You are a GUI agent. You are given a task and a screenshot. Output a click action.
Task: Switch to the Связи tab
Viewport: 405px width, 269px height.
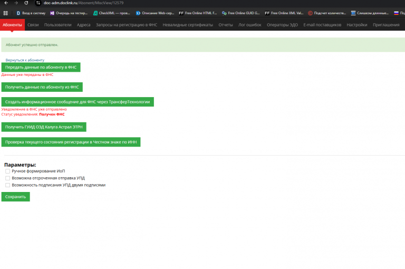33,25
